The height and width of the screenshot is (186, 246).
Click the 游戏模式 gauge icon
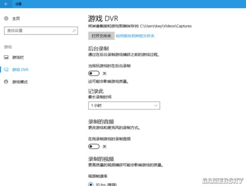click(6, 82)
